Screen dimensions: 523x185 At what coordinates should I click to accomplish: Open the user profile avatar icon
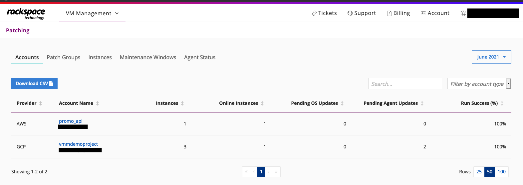463,13
